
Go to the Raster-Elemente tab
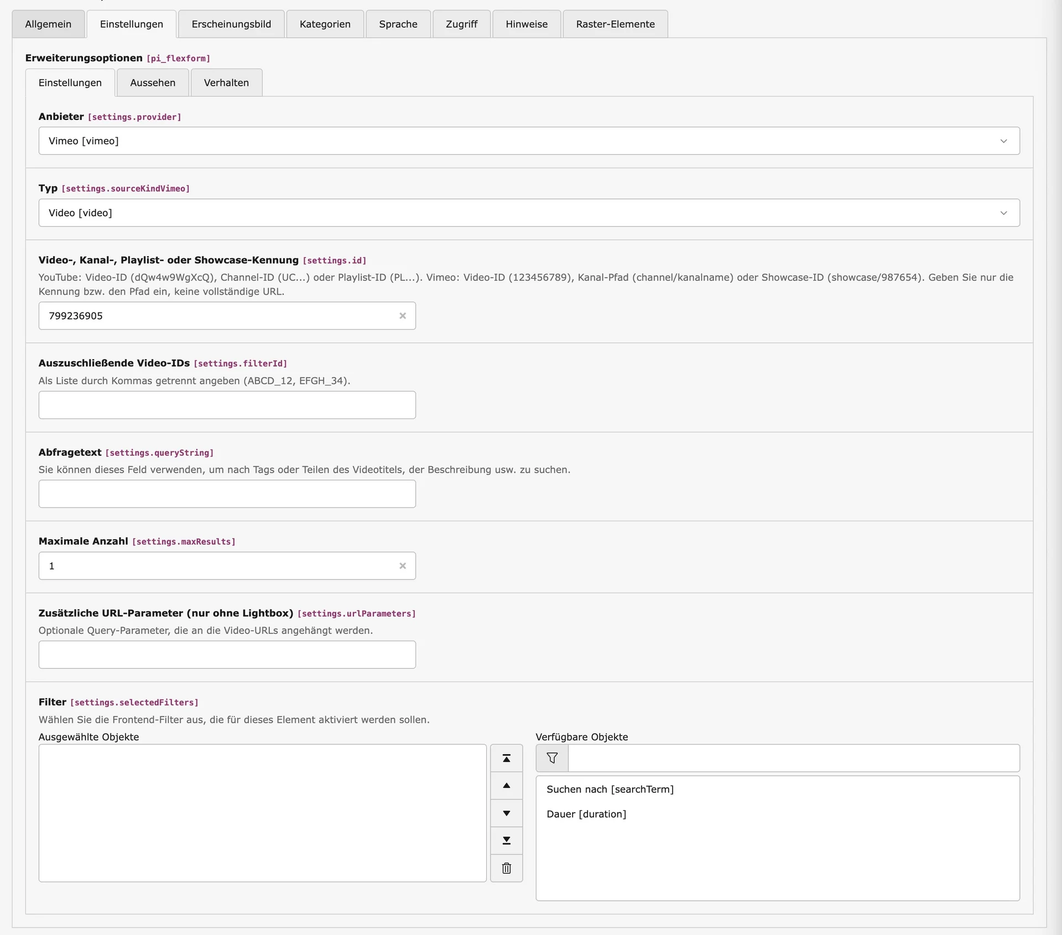pyautogui.click(x=615, y=24)
